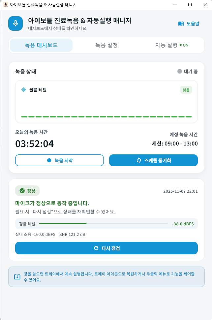Click the 03:52:04 recording timer display
Viewport: 212px width, 320px height.
[x=35, y=144]
